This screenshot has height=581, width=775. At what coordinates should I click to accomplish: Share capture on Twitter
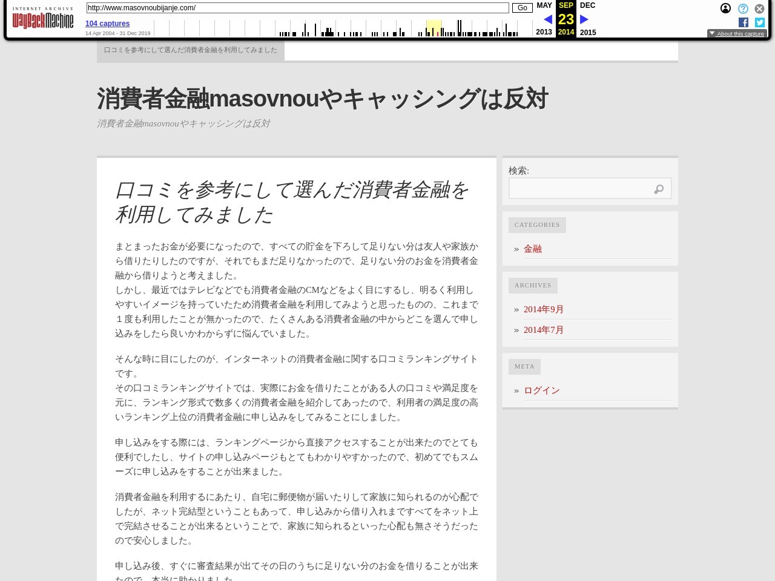click(x=759, y=22)
